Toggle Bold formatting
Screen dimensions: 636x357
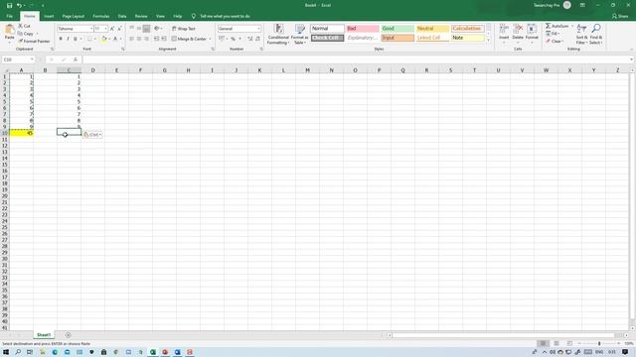coord(61,39)
